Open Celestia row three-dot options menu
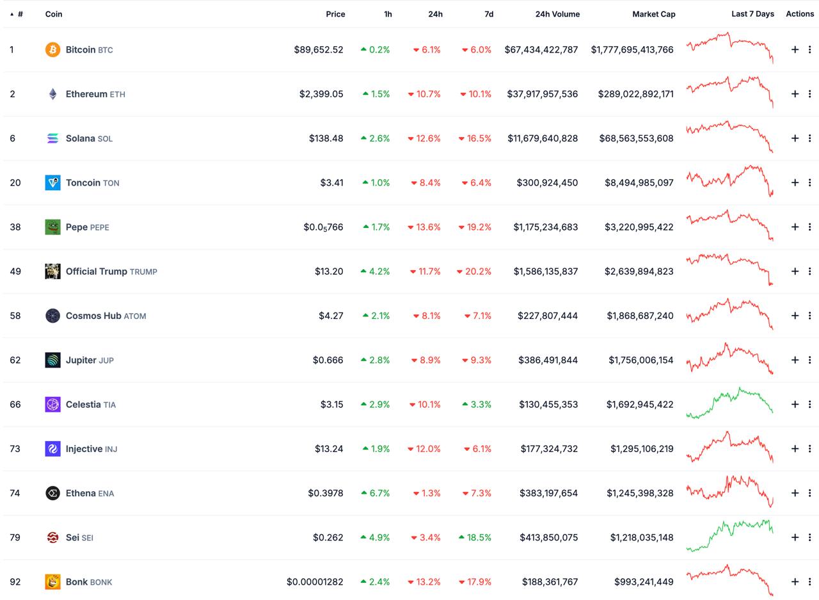 [809, 404]
